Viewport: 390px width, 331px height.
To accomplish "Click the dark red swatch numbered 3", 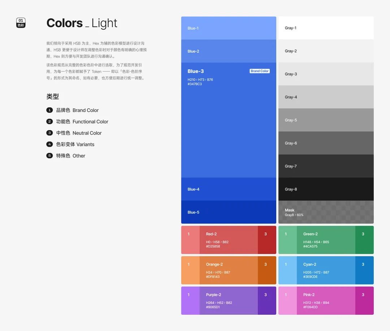I will (x=267, y=240).
